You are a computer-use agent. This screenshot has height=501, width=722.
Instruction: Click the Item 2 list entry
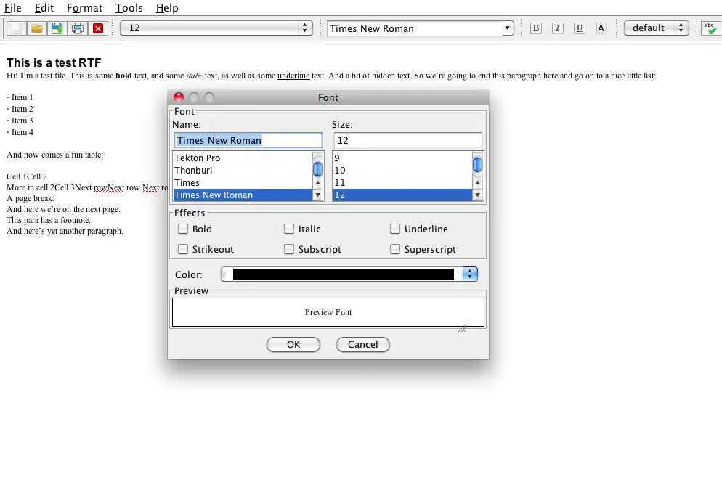pyautogui.click(x=20, y=109)
